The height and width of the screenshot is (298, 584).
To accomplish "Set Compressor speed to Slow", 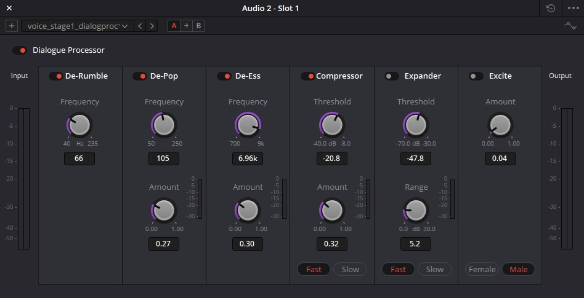I will (x=350, y=269).
